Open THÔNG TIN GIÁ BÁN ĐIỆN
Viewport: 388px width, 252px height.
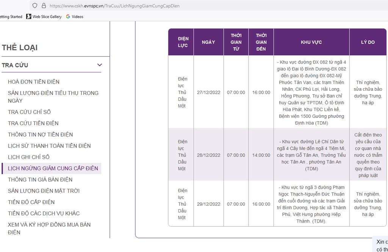click(x=40, y=180)
